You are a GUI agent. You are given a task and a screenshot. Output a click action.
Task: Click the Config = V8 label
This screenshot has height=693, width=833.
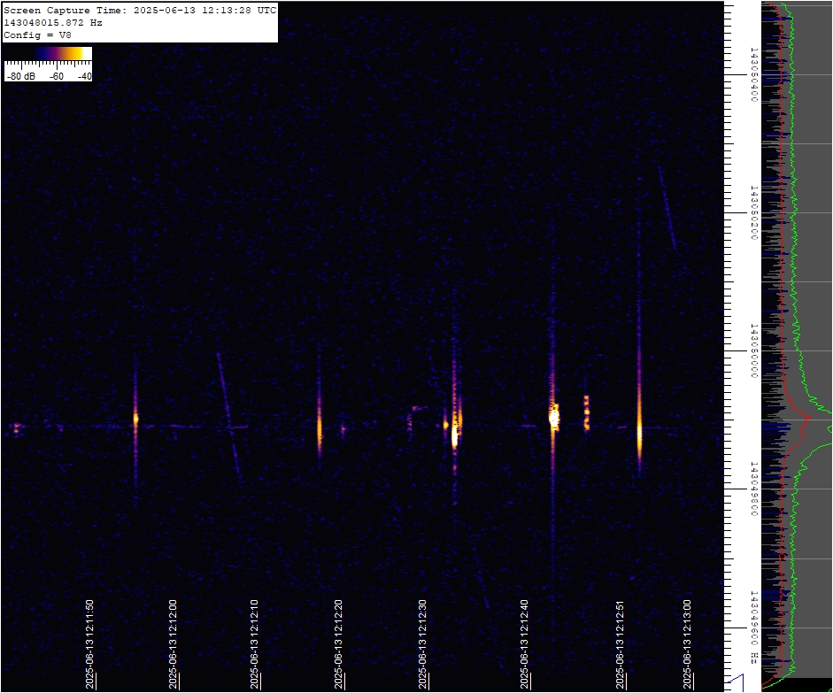pyautogui.click(x=37, y=35)
